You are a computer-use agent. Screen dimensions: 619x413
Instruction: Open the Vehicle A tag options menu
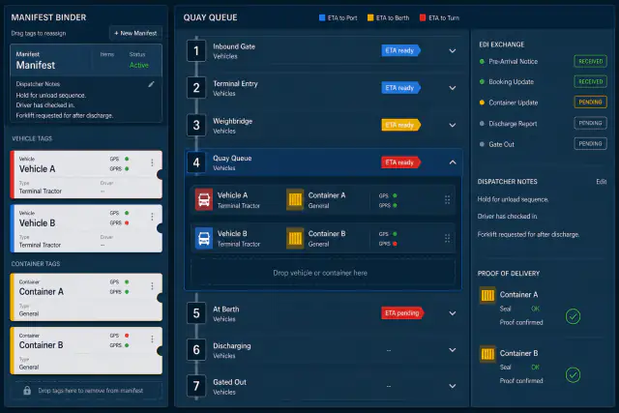coord(152,162)
